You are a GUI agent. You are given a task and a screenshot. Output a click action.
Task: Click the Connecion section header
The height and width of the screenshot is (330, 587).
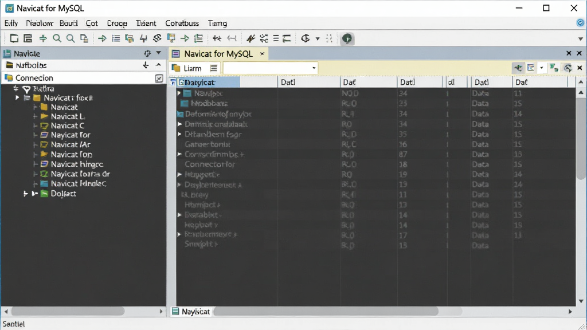coord(83,78)
